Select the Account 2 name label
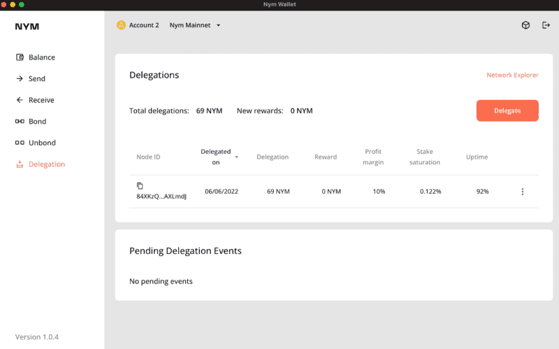This screenshot has height=349, width=559. tap(144, 25)
